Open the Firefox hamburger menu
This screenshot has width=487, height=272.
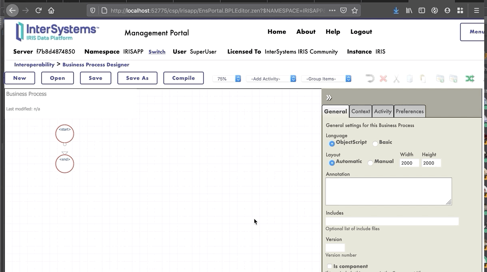coord(477,11)
